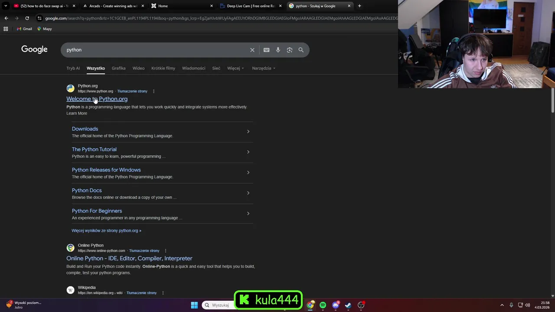Expand chevron on Releases for Windows row
The height and width of the screenshot is (312, 555).
pos(248,172)
